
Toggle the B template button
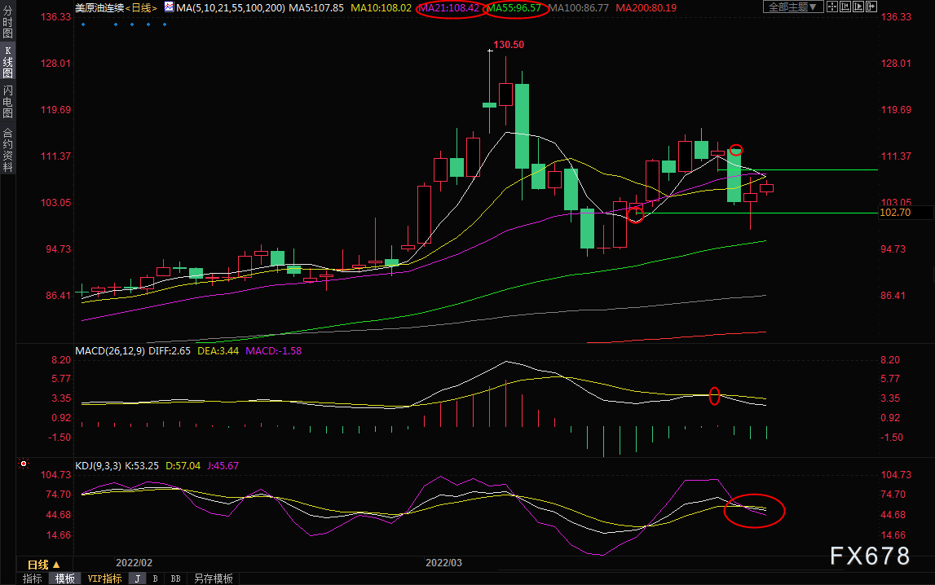[x=155, y=578]
